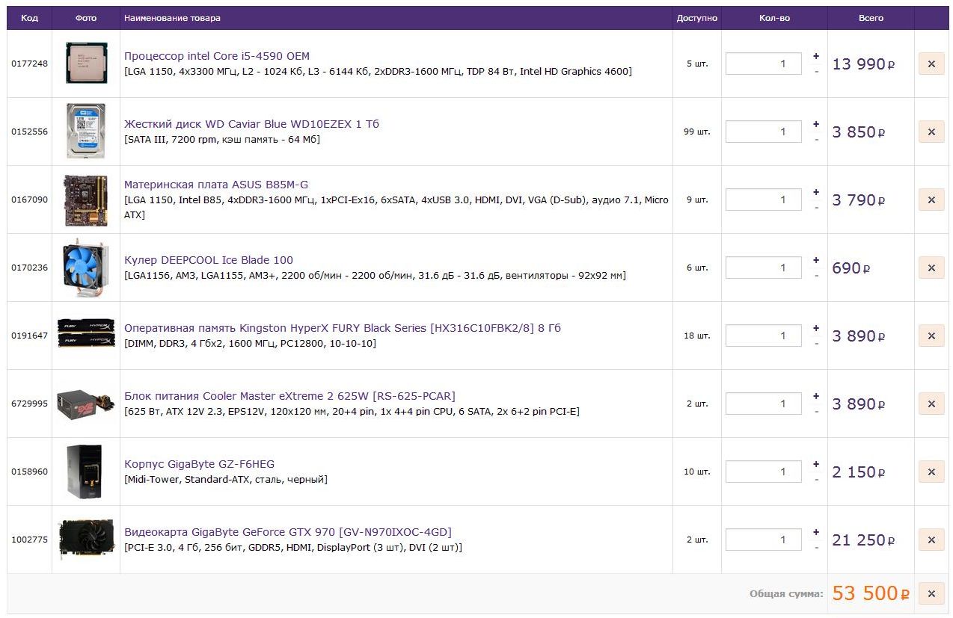Increase quantity of DEEPCOOL Ice Blade cooler
The height and width of the screenshot is (618, 953).
815,260
